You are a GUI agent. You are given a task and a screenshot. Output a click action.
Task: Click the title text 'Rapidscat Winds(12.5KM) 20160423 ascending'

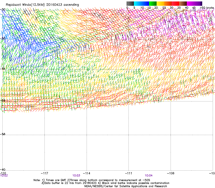42,5
